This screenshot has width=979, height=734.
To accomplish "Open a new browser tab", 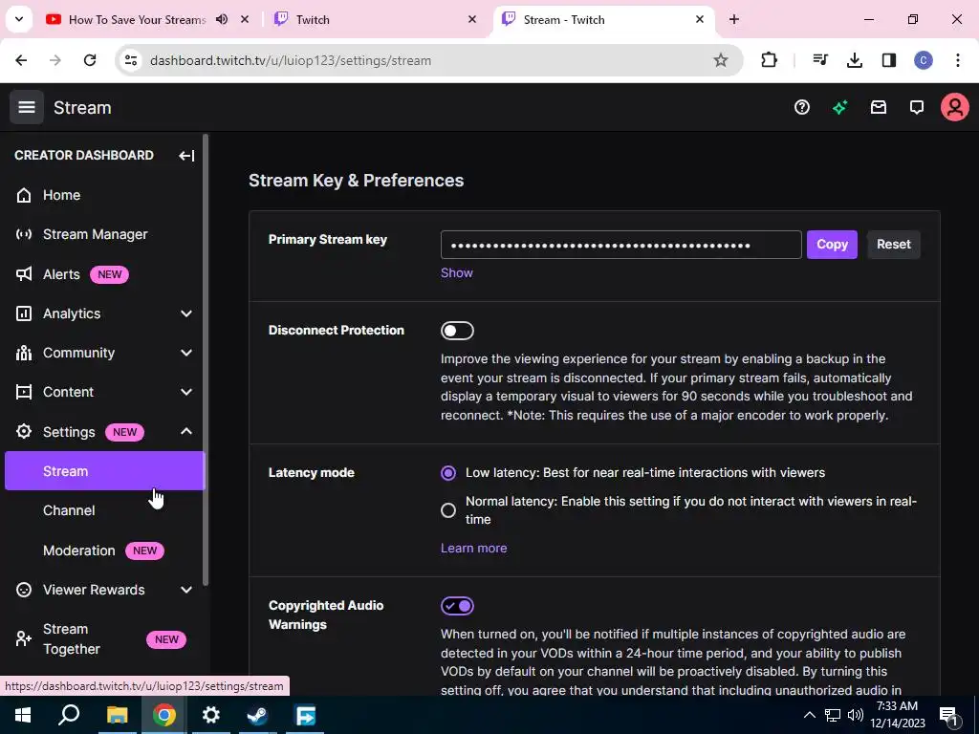I will tap(734, 19).
